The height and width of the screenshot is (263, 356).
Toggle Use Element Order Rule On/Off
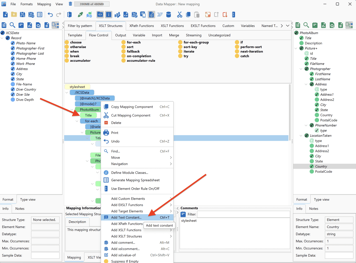135,188
